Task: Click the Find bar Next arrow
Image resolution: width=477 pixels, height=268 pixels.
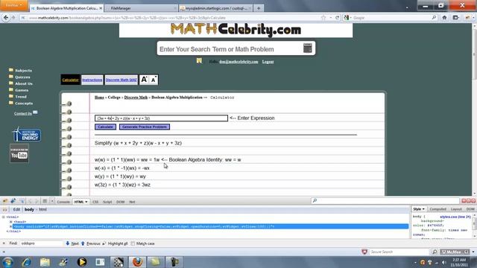Action: (72, 243)
